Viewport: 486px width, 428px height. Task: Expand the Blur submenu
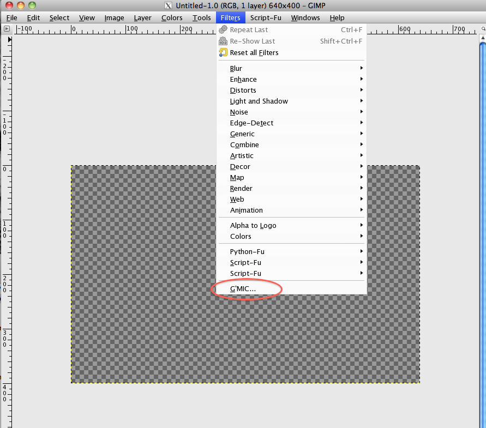pyautogui.click(x=291, y=68)
